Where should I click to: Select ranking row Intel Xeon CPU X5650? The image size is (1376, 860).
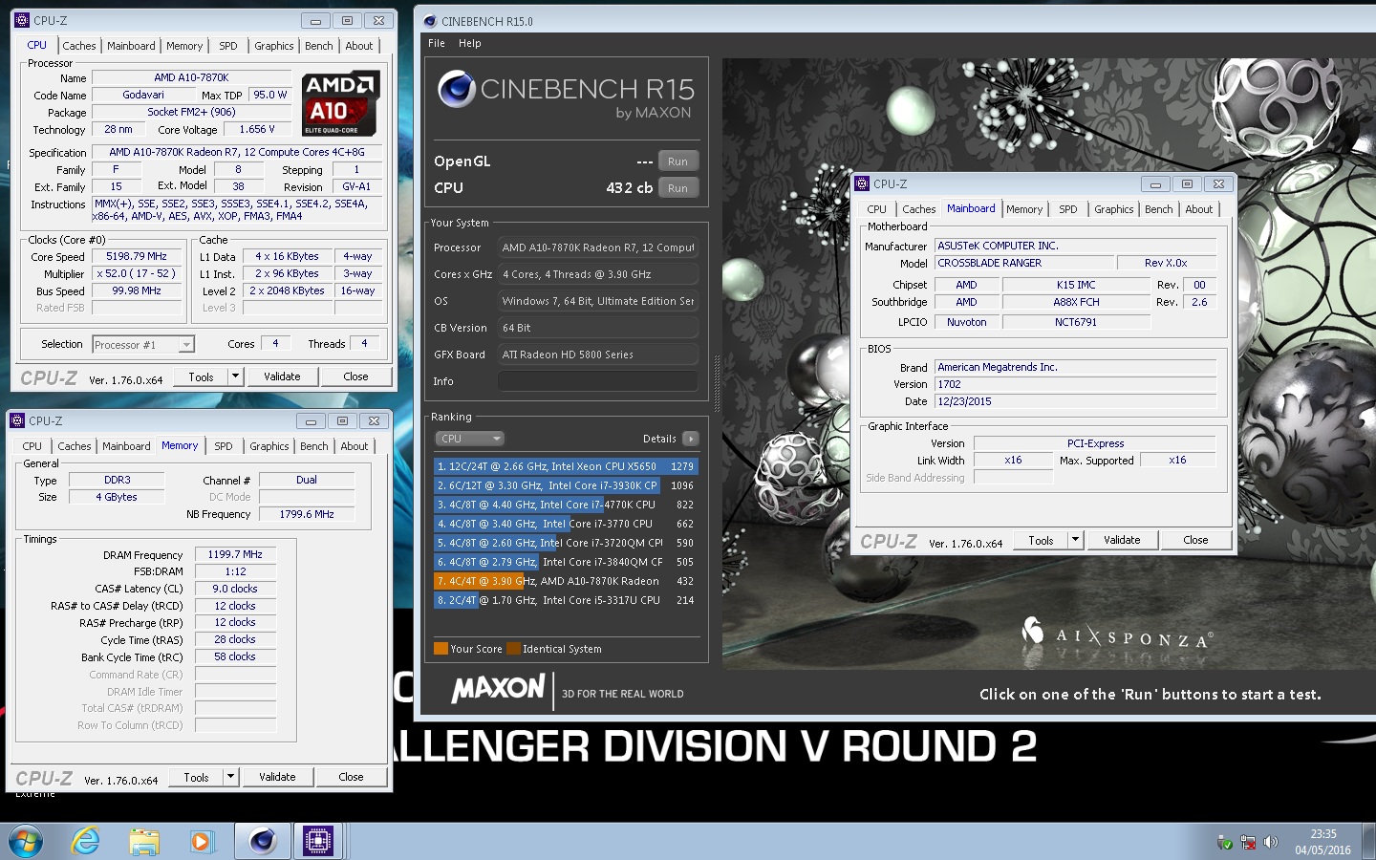pos(566,466)
